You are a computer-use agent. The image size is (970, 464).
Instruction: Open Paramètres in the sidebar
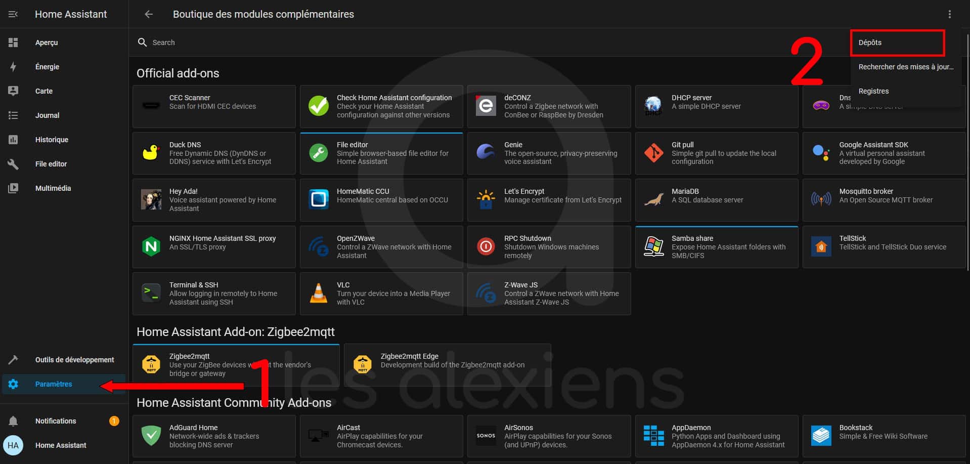64,384
